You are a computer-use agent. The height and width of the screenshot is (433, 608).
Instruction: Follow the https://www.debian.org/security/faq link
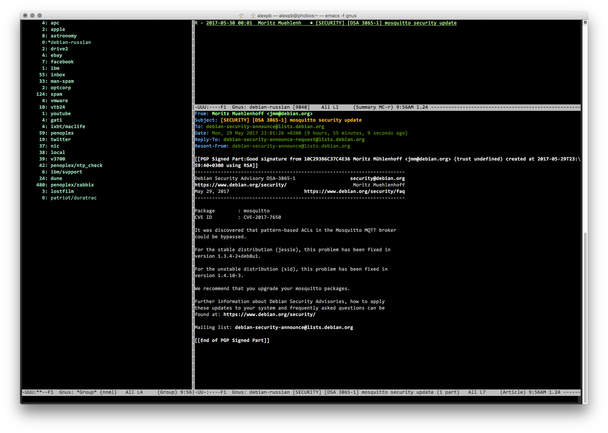pyautogui.click(x=354, y=191)
